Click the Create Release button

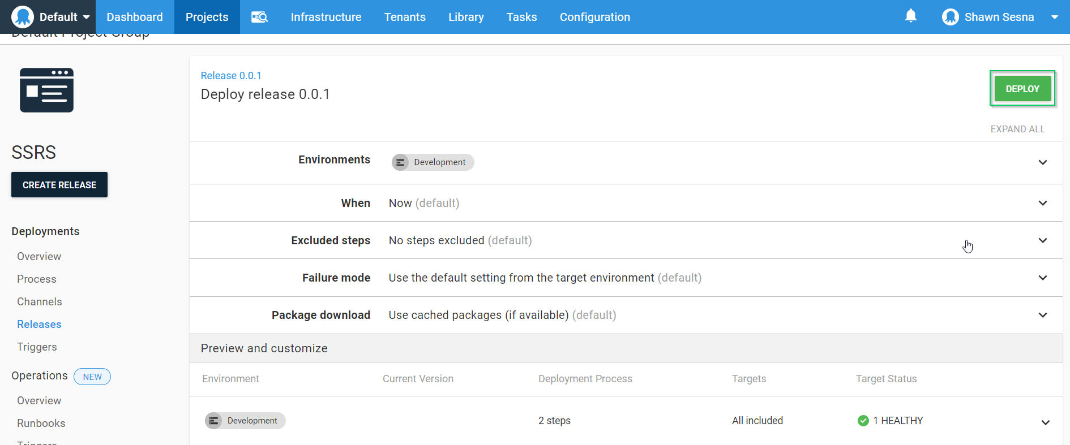(x=59, y=185)
